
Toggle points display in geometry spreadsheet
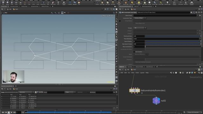(36, 92)
